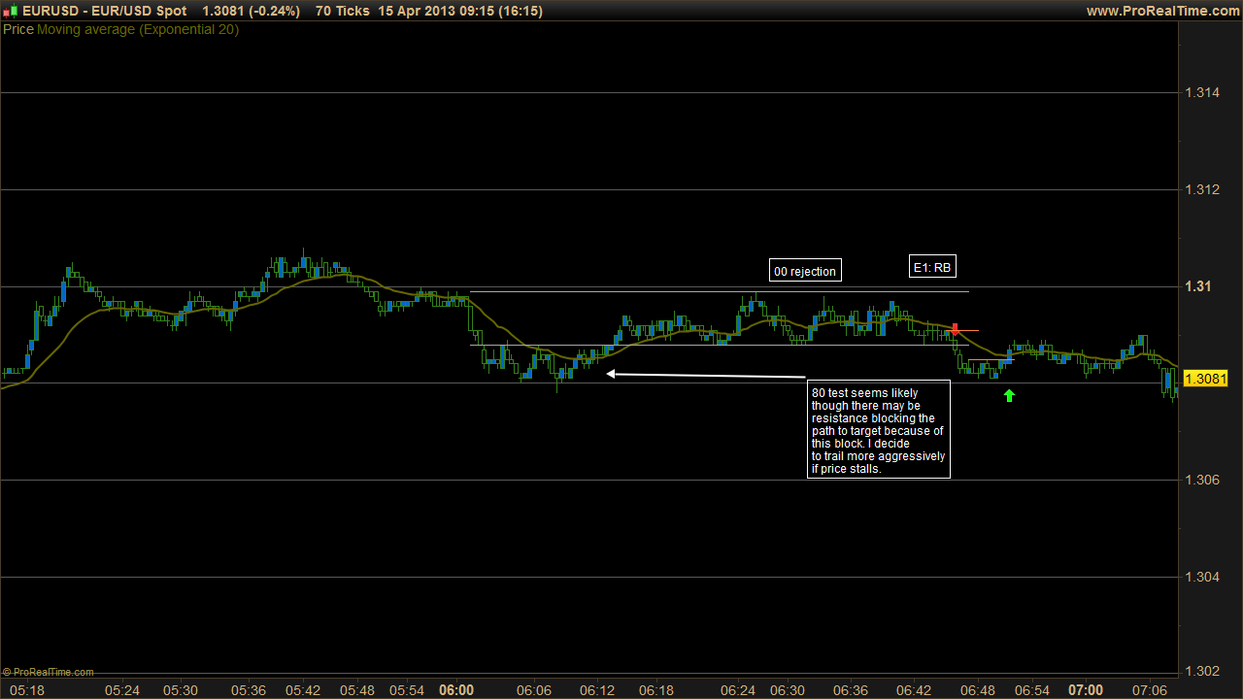Click the candlestick chart icon beside EURUSD
The image size is (1243, 699).
[x=11, y=11]
